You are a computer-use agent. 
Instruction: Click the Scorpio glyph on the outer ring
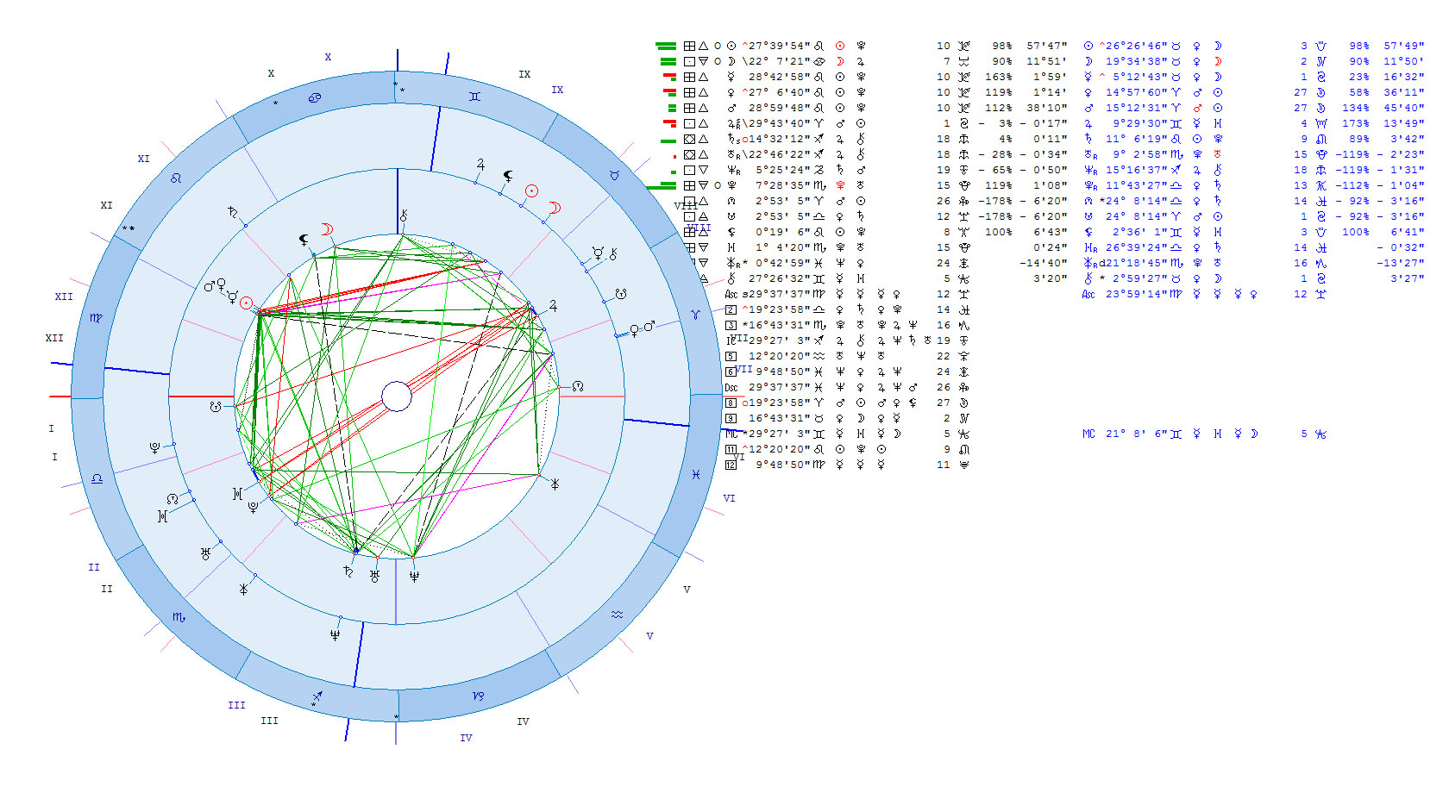point(179,617)
